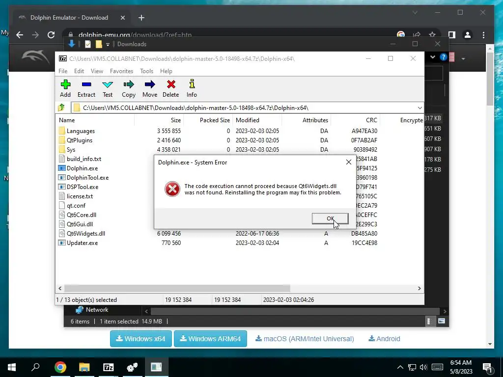
Task: Click the Delete toolbar icon
Action: [x=170, y=88]
